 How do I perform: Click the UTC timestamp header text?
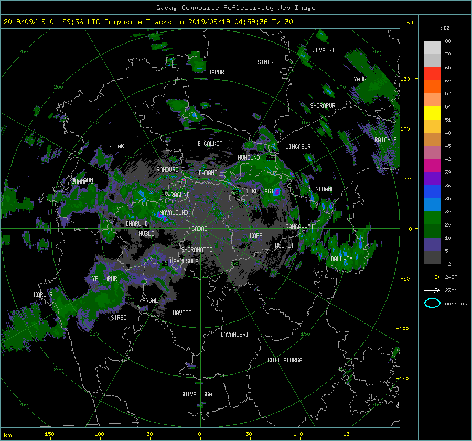[148, 22]
